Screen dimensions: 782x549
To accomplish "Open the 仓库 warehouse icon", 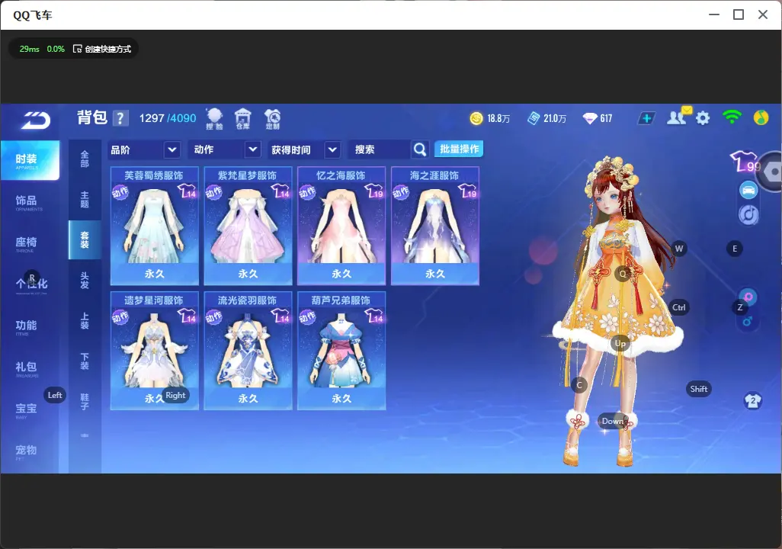I will tap(243, 119).
